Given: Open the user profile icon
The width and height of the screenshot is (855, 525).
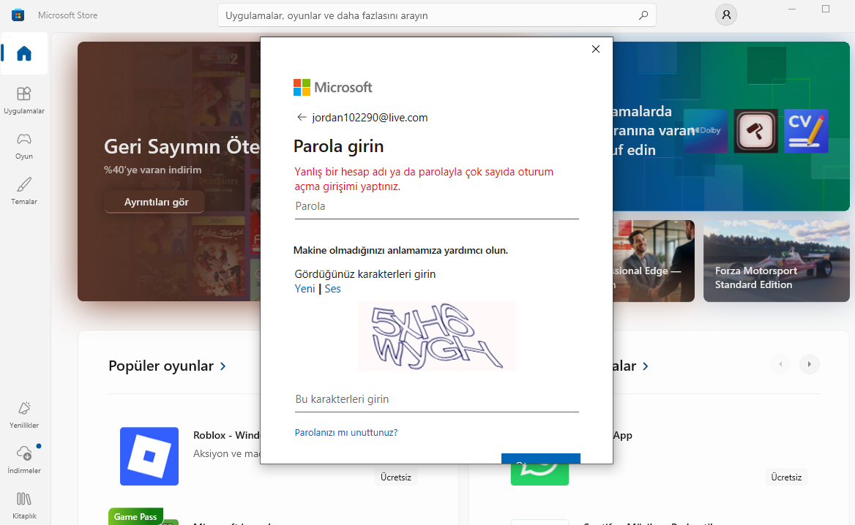Looking at the screenshot, I should 725,15.
